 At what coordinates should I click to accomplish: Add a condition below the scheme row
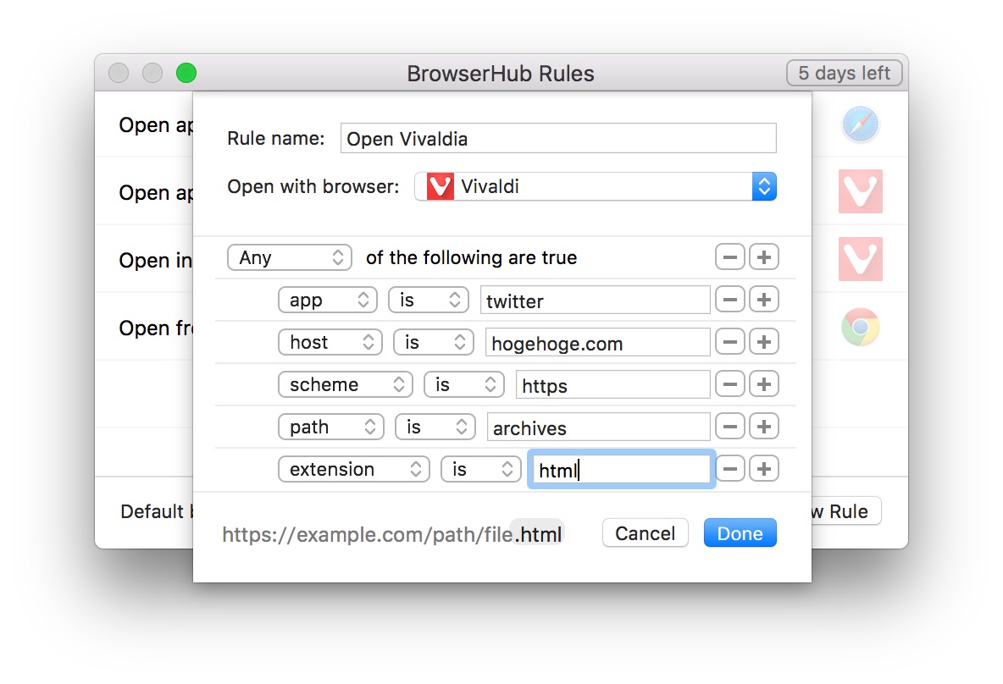tap(764, 384)
